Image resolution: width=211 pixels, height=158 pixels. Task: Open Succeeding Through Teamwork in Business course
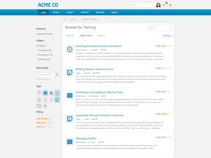point(100,115)
